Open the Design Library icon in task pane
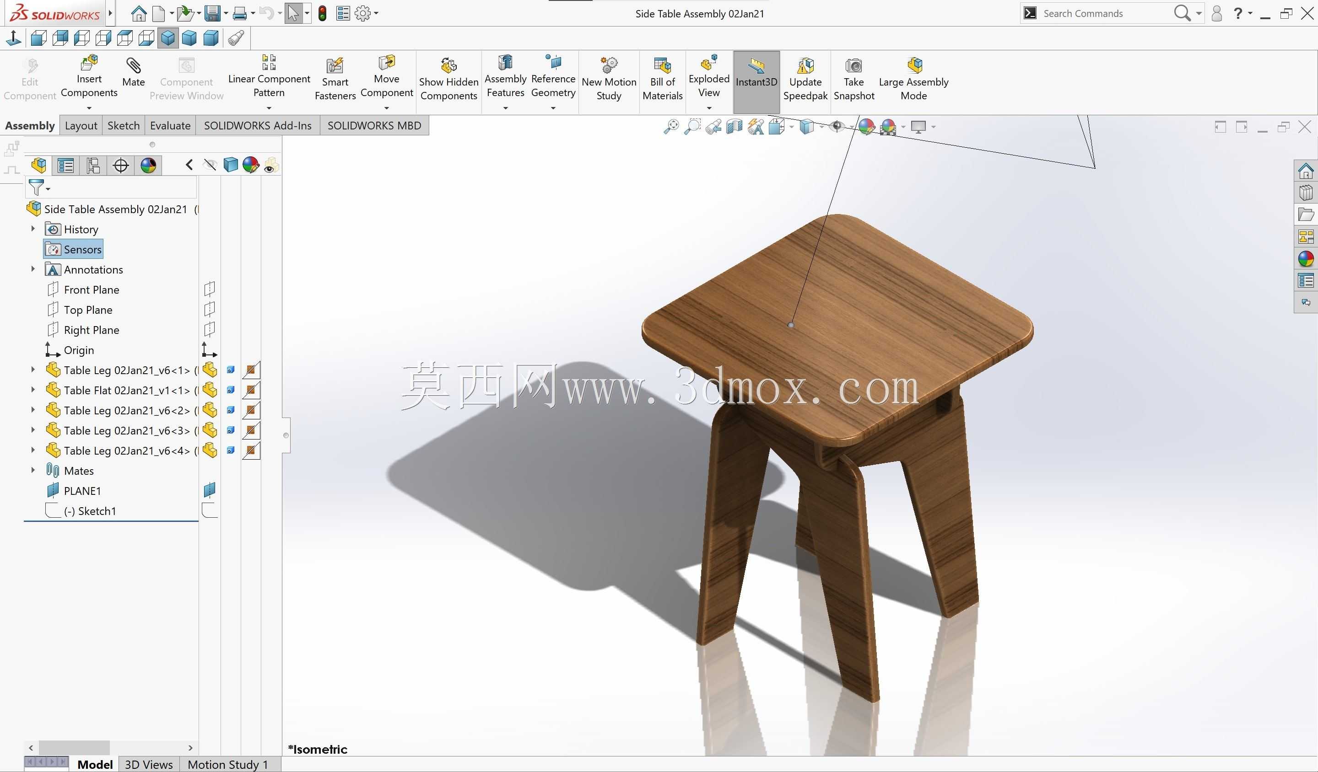This screenshot has width=1318, height=772. coord(1306,193)
